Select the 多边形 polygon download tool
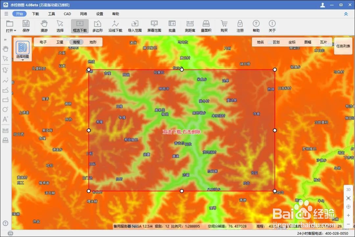Image resolution: width=355 pixels, height=237 pixels. tap(97, 26)
